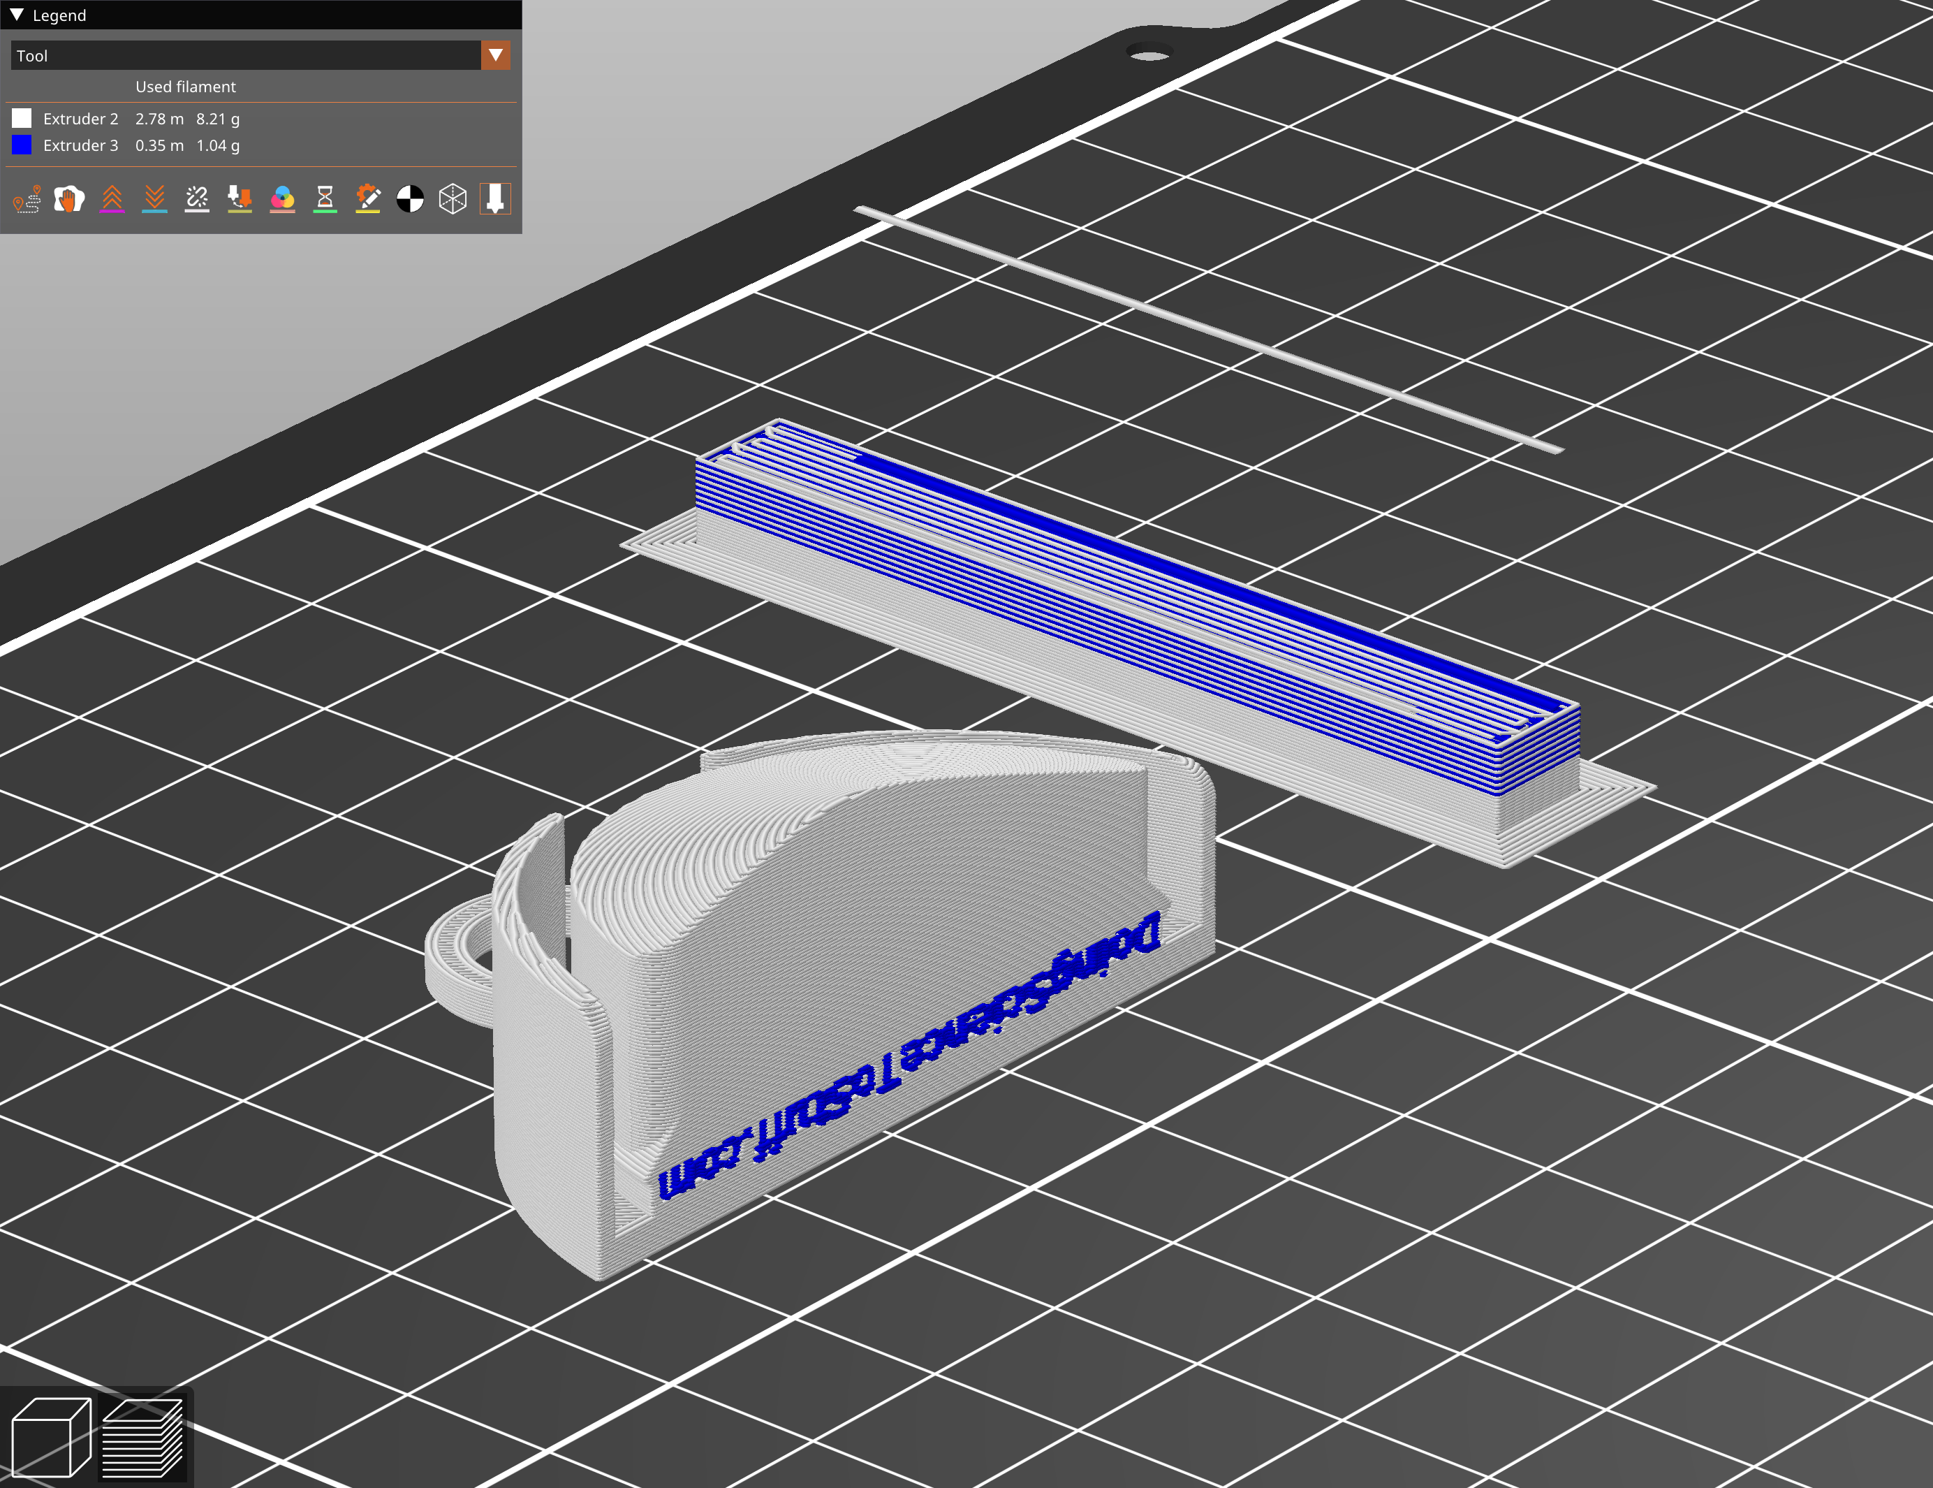The image size is (1933, 1488).
Task: Collapse the Legend panel triangle
Action: (17, 15)
